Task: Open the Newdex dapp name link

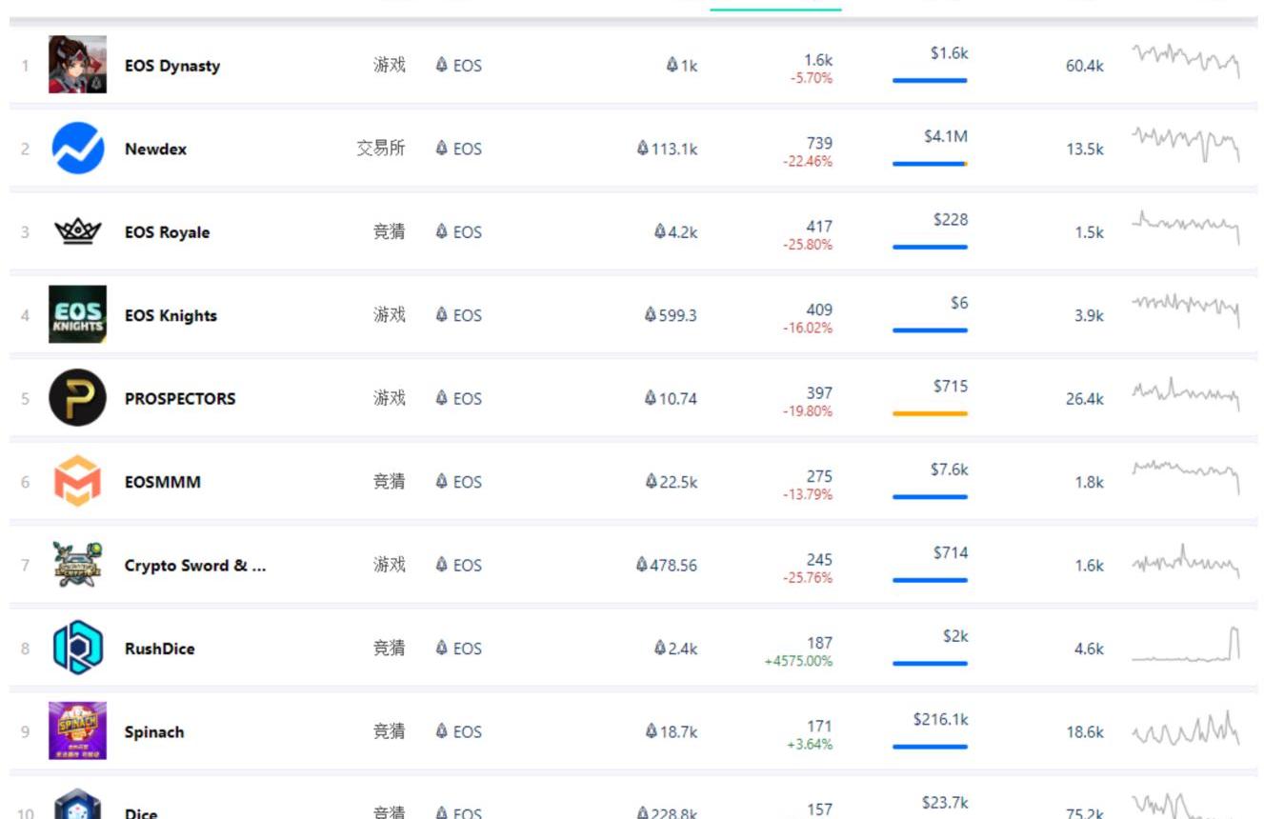Action: (155, 149)
